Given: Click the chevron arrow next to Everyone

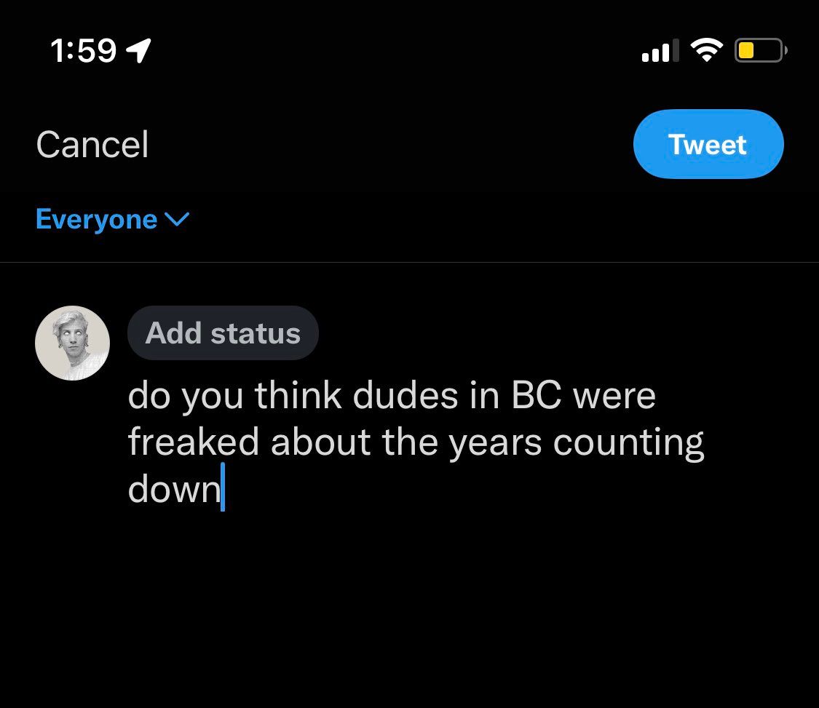Looking at the screenshot, I should click(x=177, y=219).
